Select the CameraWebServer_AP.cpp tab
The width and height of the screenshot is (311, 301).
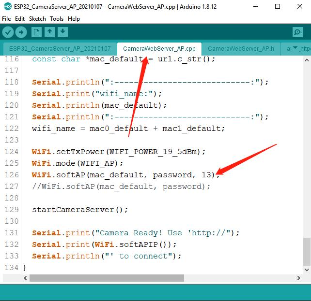(x=159, y=49)
